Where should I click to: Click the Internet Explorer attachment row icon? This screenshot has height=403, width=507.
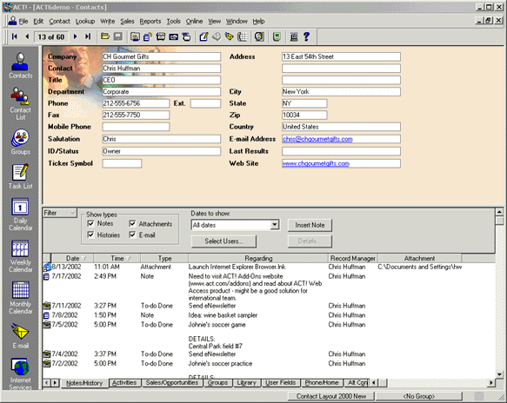point(47,267)
